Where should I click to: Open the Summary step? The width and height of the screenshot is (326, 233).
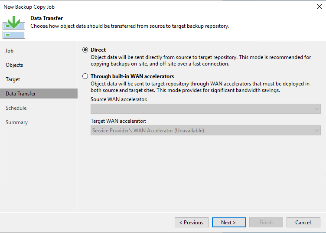pyautogui.click(x=16, y=122)
